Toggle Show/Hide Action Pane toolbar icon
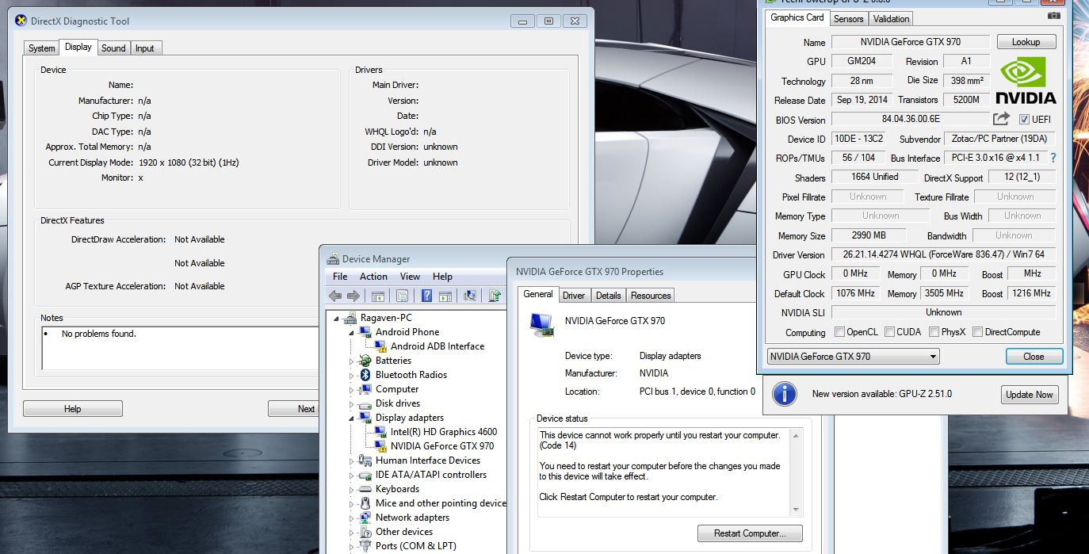1089x554 pixels. tap(445, 296)
